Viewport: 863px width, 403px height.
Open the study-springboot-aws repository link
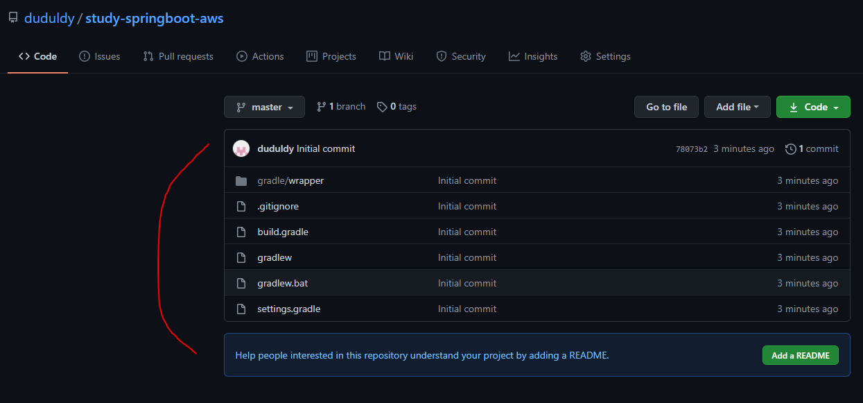(155, 18)
